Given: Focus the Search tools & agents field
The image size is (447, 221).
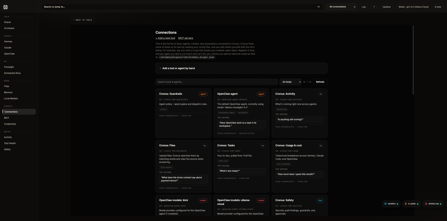Looking at the screenshot, I should [217, 82].
